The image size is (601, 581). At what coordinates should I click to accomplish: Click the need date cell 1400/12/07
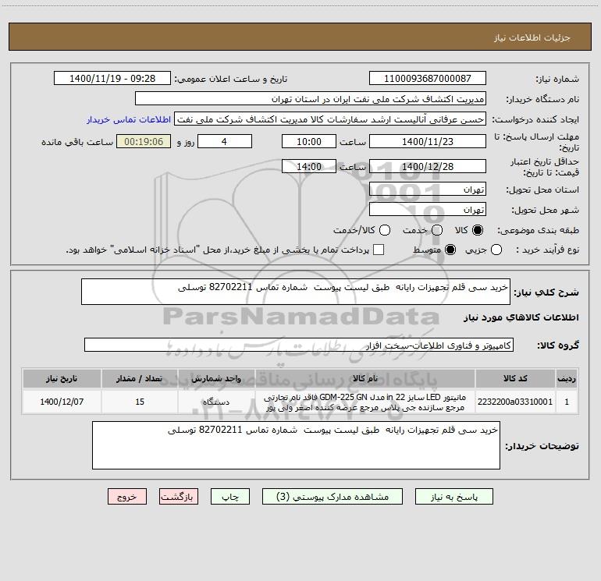tap(62, 402)
